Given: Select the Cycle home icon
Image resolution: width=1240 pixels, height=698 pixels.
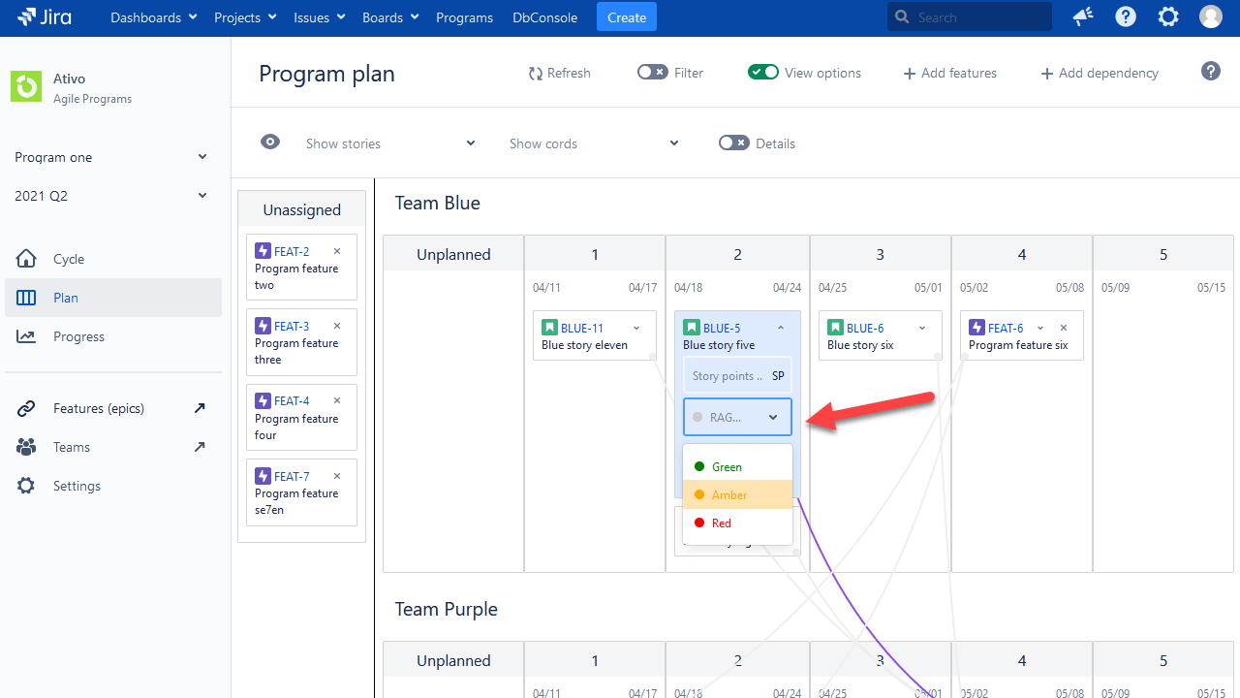Looking at the screenshot, I should [25, 259].
